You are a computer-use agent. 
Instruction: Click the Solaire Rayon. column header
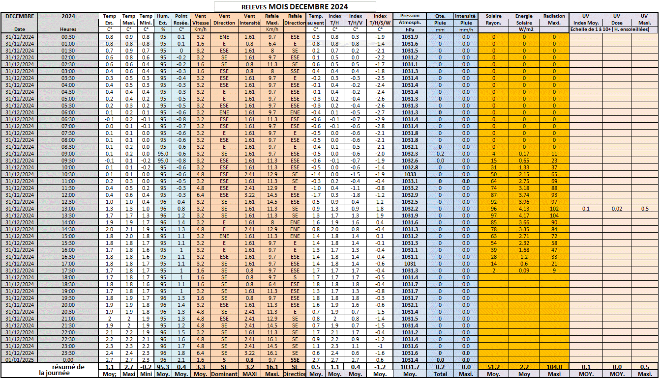tap(493, 19)
